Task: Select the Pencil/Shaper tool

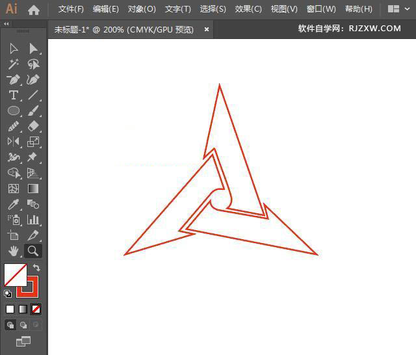Action: [x=14, y=126]
